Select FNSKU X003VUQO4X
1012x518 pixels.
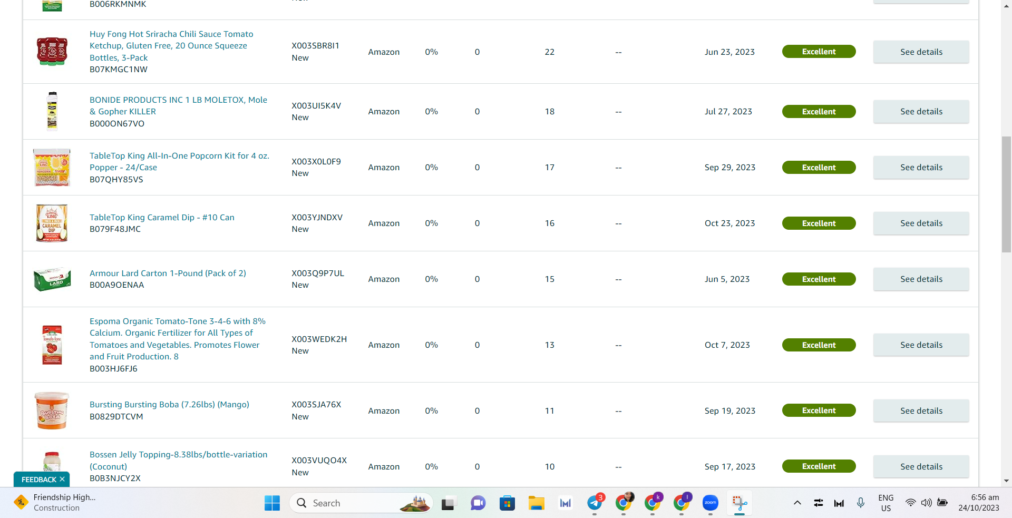[x=319, y=460]
